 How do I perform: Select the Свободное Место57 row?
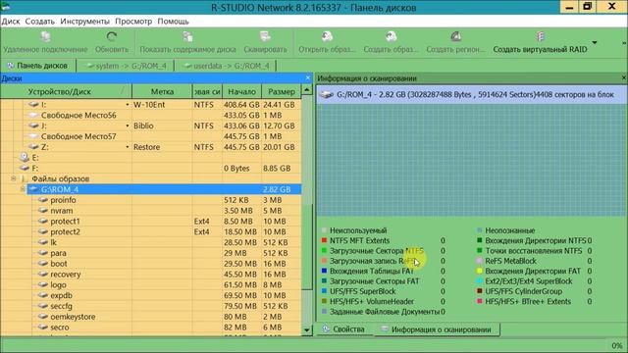pyautogui.click(x=150, y=136)
